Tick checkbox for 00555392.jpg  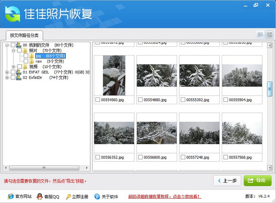(x=183, y=100)
